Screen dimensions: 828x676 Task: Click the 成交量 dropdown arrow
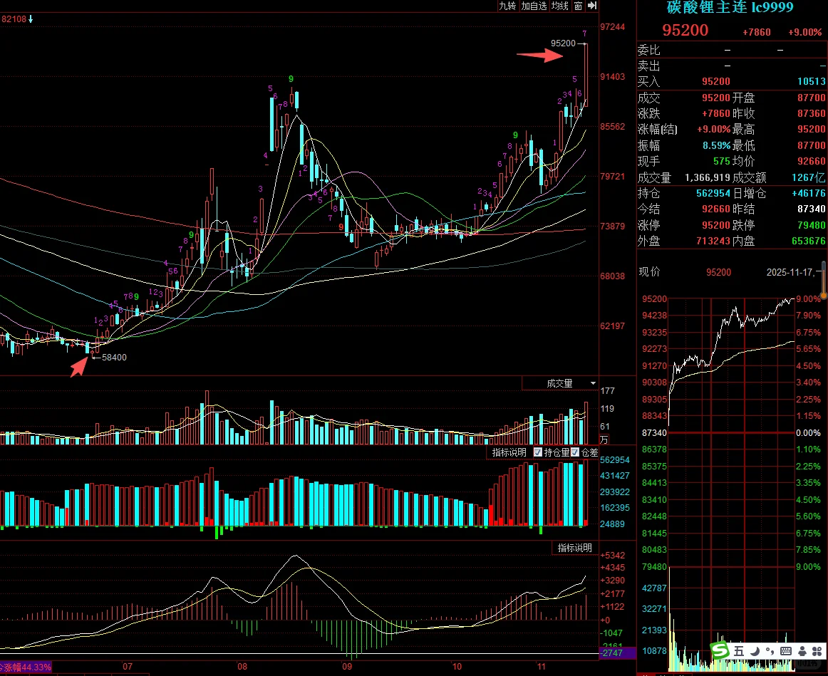[593, 384]
